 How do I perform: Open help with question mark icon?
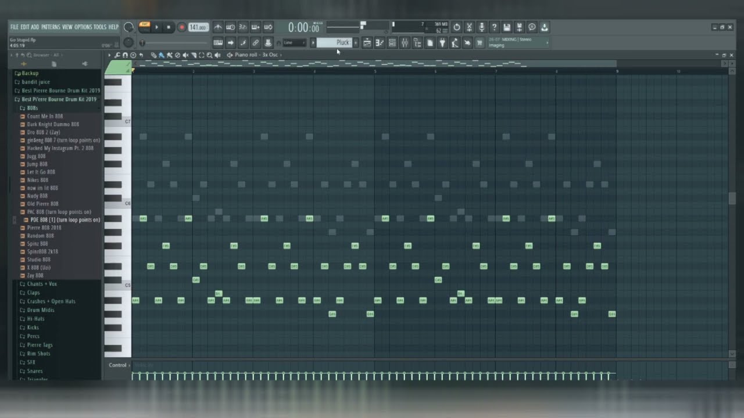click(494, 27)
